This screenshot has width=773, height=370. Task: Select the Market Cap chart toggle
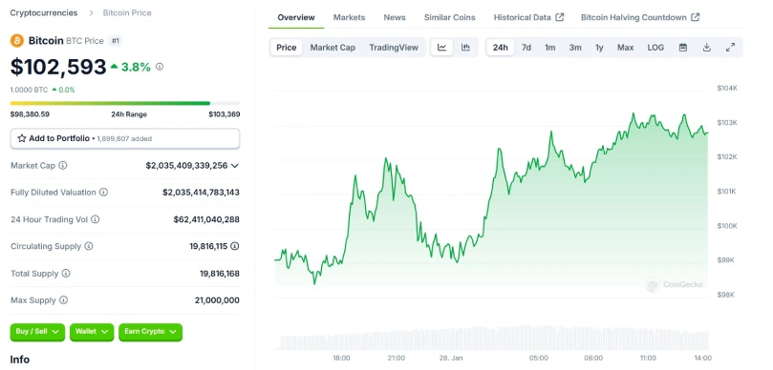[x=333, y=48]
